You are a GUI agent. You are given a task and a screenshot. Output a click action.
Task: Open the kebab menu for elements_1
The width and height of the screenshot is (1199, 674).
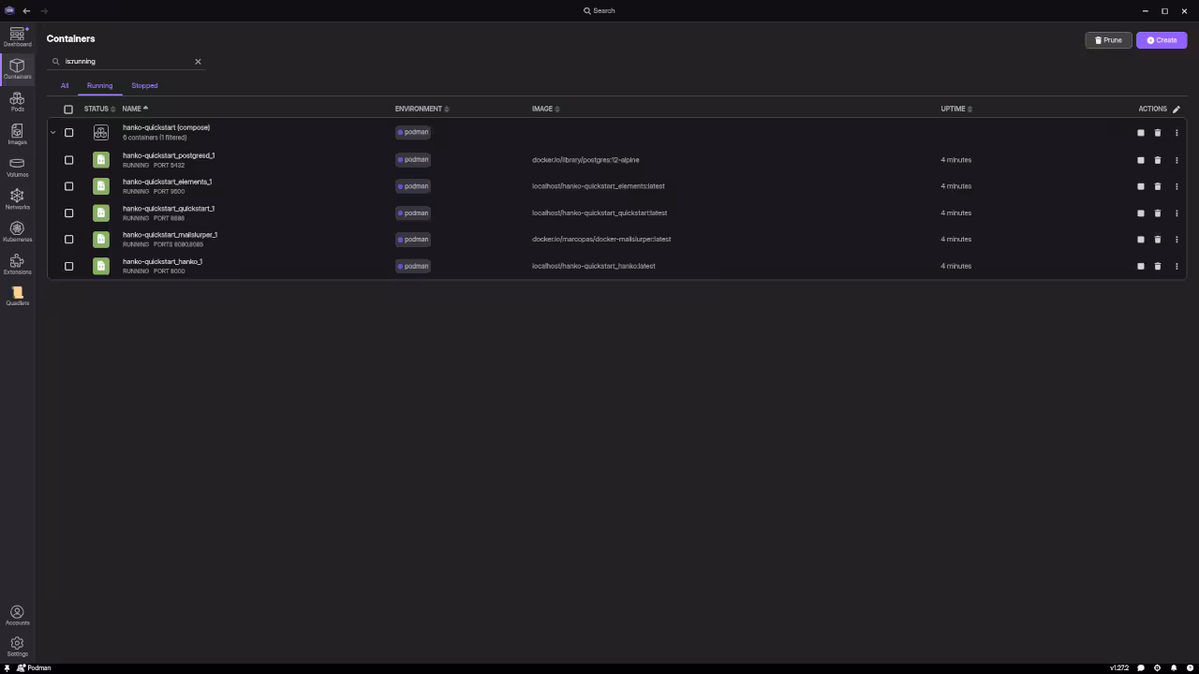tap(1177, 186)
